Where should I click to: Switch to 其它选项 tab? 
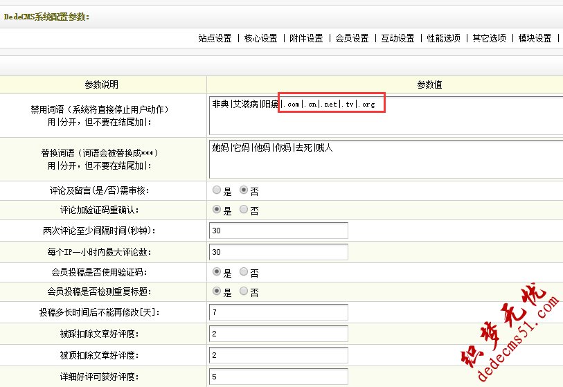[x=489, y=38]
